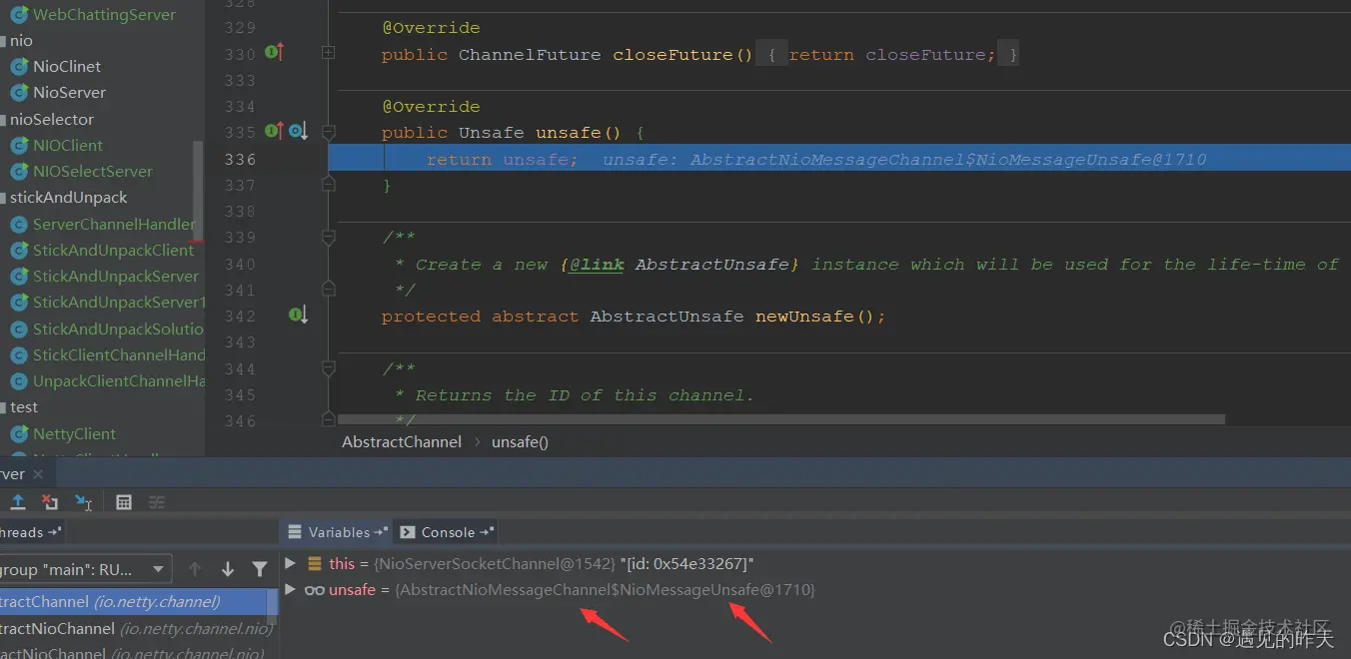Open the NioClinet class file
Screen dimensions: 1351x659
click(x=67, y=67)
